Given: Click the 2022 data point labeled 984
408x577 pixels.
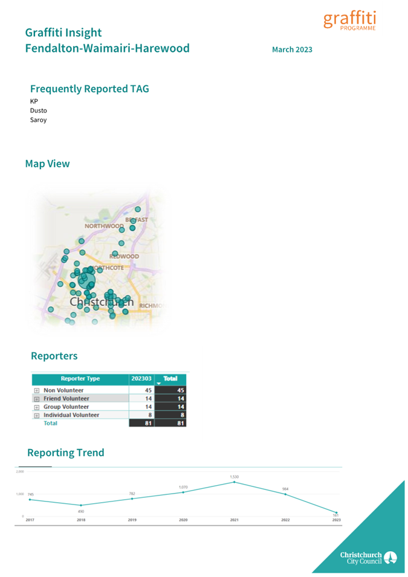Looking at the screenshot, I should click(x=285, y=494).
